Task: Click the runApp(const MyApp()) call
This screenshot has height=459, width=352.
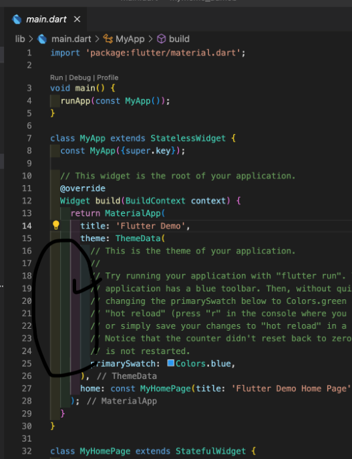Action: tap(115, 101)
